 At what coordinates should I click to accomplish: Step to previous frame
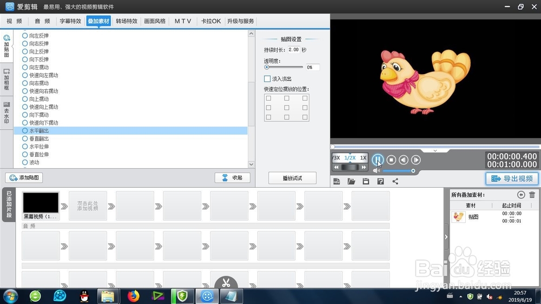[x=404, y=160]
